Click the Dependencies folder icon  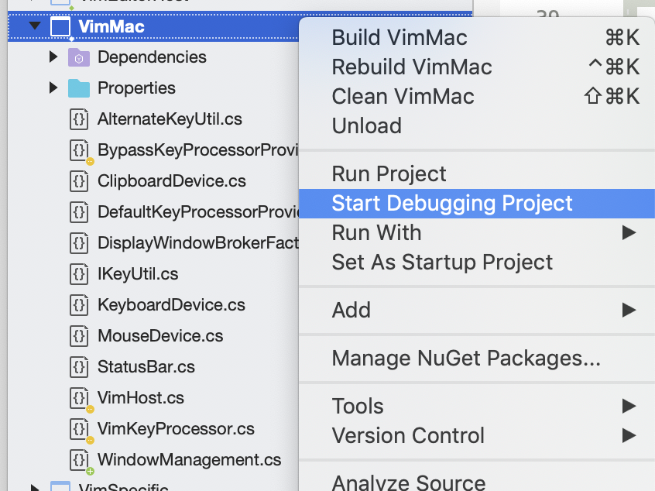(x=80, y=57)
